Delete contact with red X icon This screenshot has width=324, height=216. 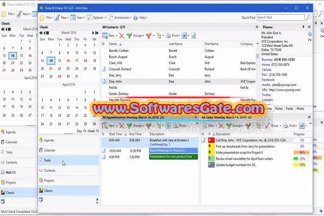(x=121, y=36)
